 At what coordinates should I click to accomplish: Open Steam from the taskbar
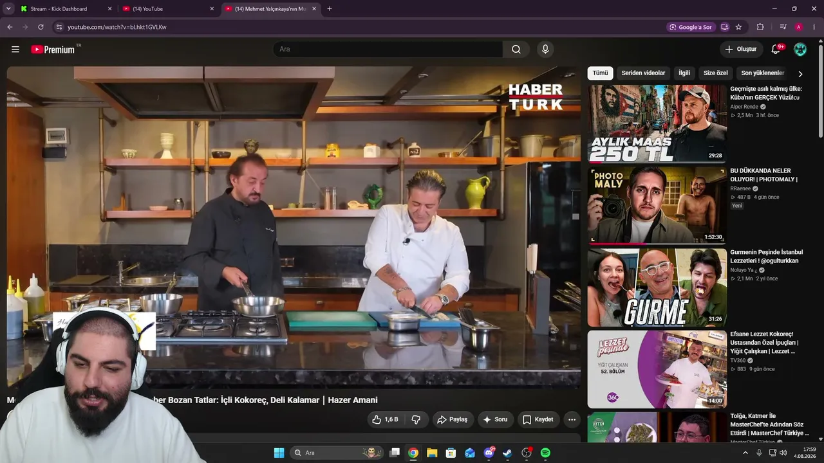507,453
